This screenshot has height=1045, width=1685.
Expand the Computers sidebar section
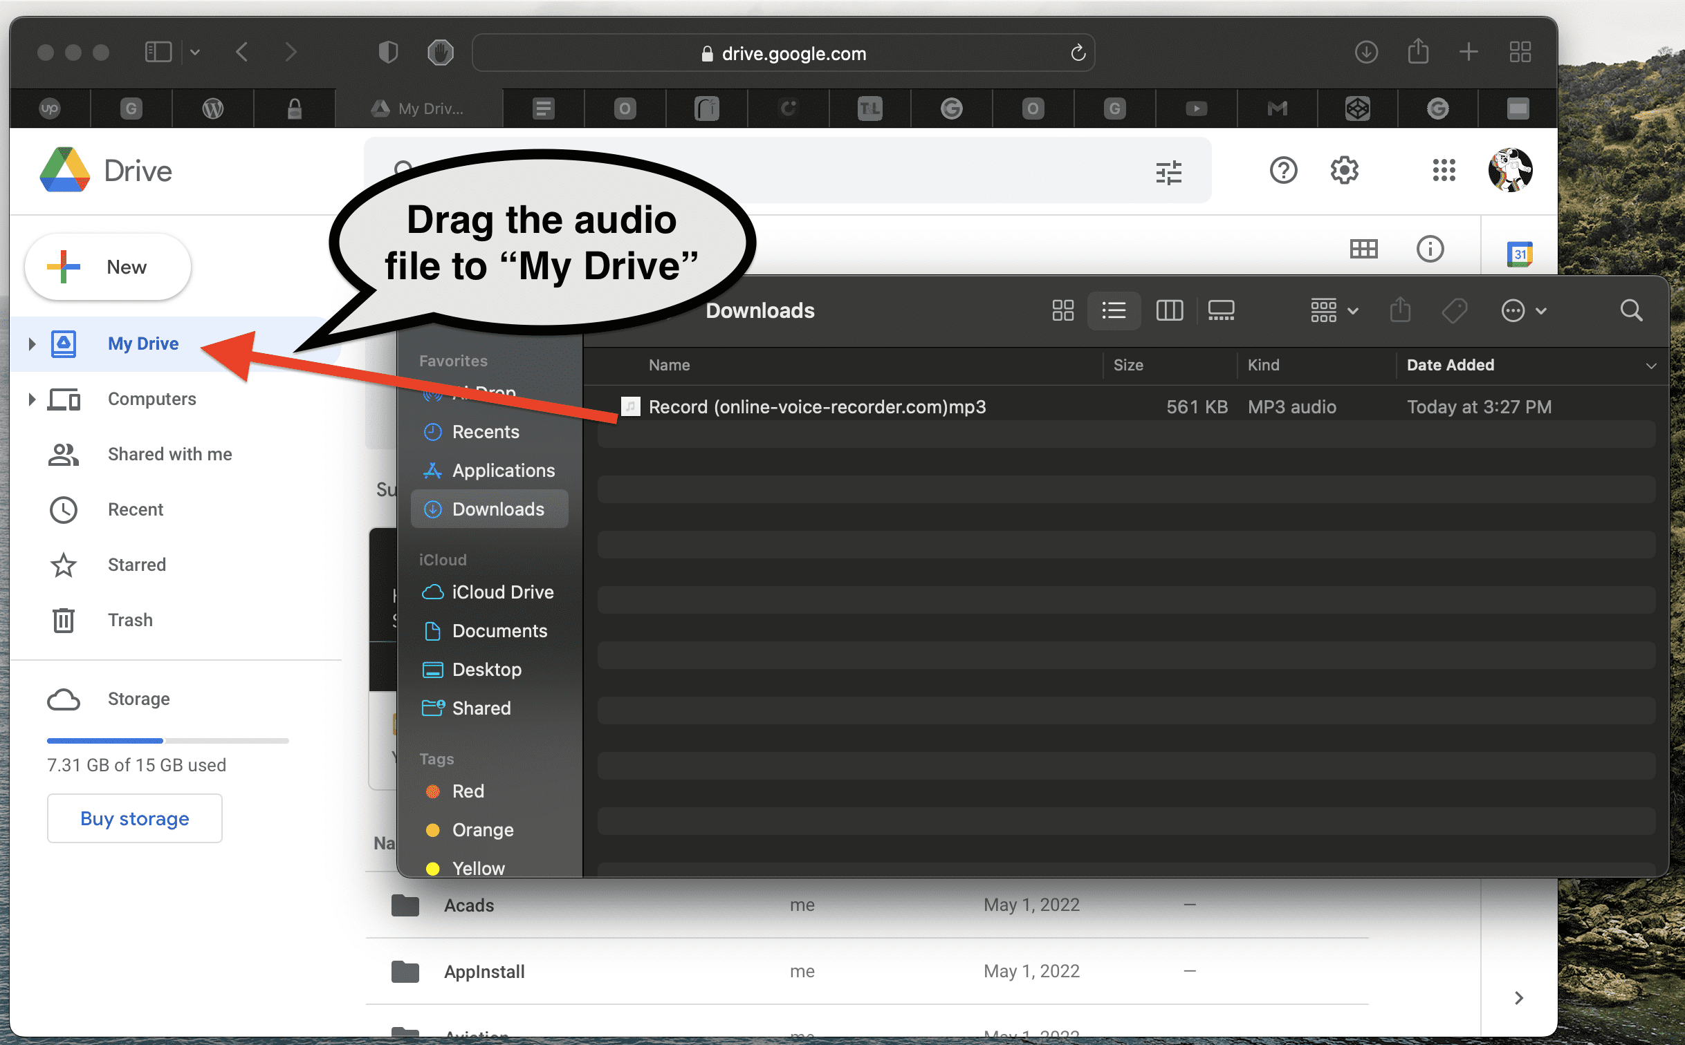click(31, 399)
